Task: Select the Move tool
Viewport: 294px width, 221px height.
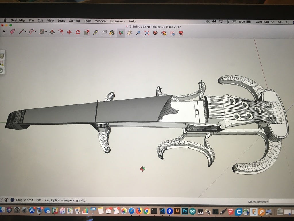Action: [69, 32]
